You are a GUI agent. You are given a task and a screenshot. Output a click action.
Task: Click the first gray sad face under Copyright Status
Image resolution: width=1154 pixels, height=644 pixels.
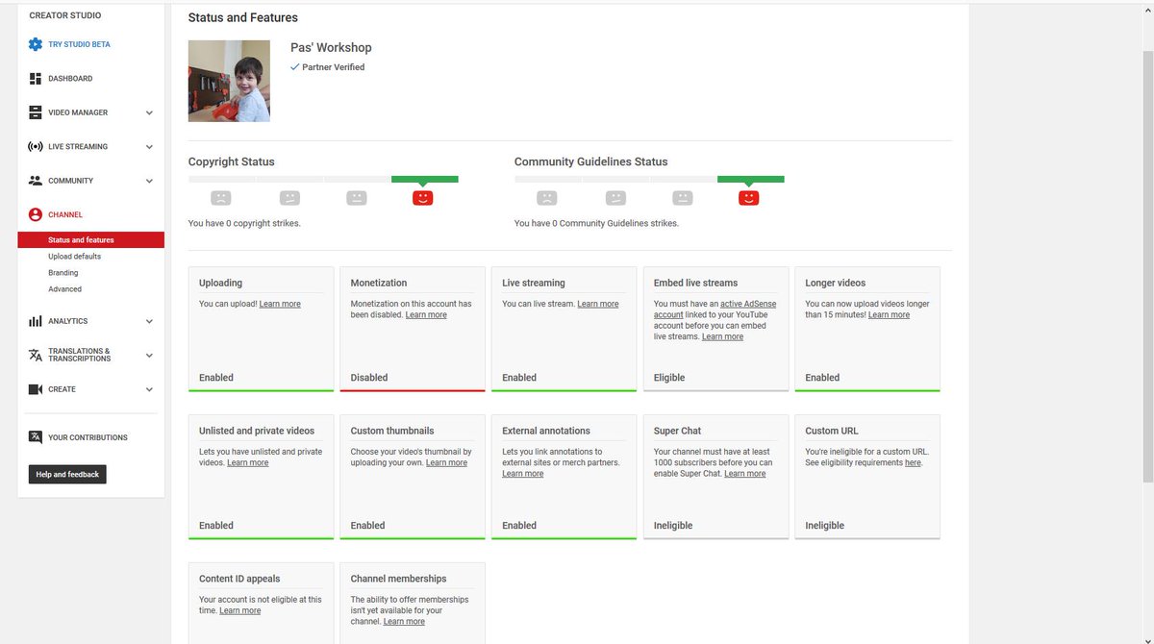[221, 198]
